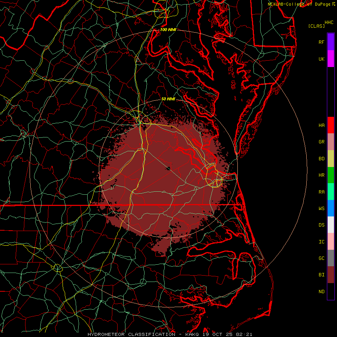The height and width of the screenshot is (337, 337).
Task: Click the '50 NMI' range ring label
Action: coord(168,99)
